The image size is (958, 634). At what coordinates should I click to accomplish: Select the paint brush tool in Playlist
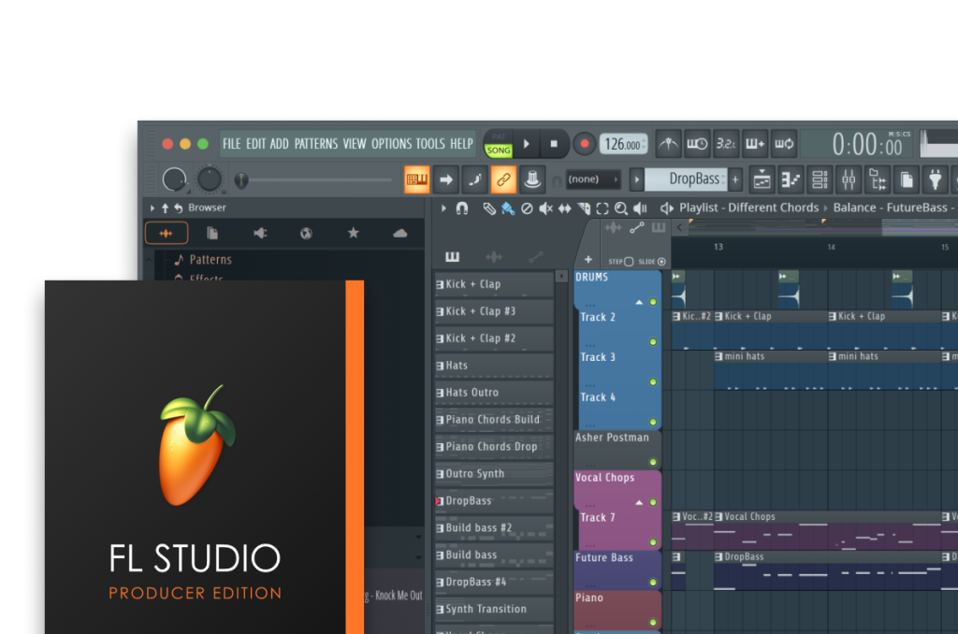click(507, 209)
